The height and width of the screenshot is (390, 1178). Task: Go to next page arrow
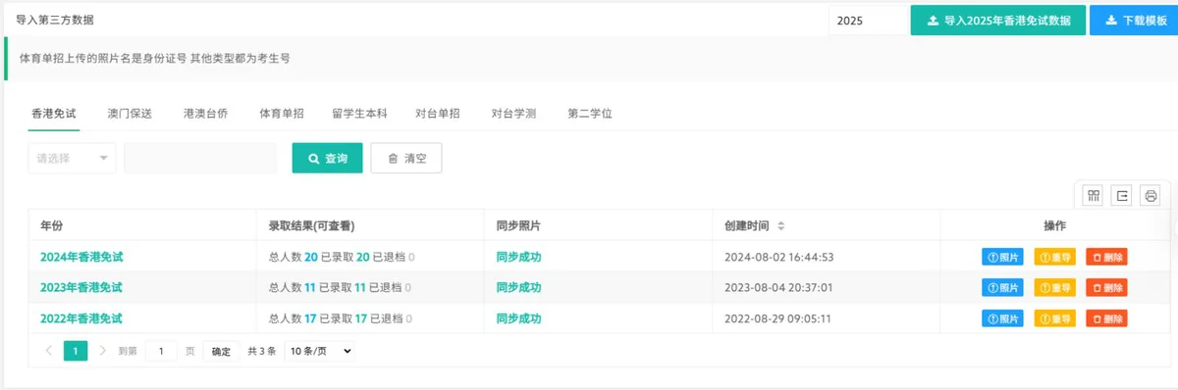tap(102, 350)
